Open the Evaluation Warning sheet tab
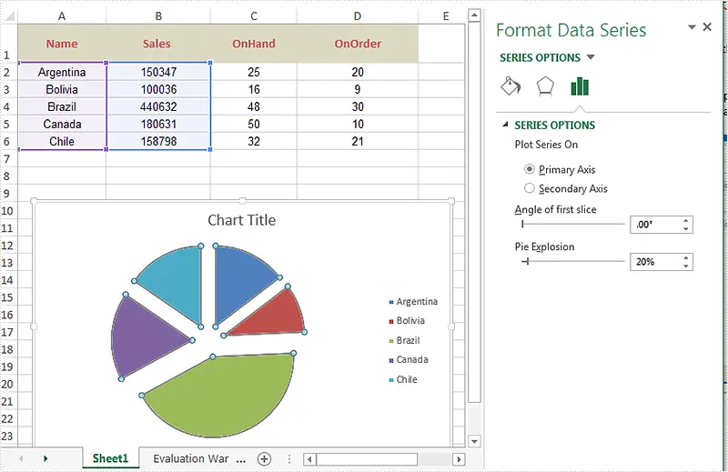The image size is (728, 472). point(191,459)
